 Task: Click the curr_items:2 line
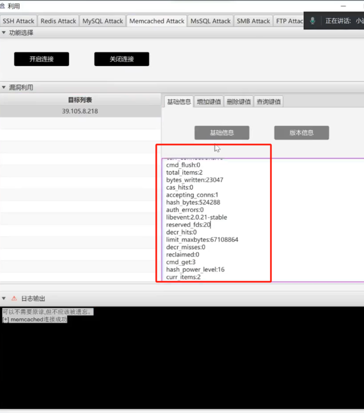(x=184, y=277)
